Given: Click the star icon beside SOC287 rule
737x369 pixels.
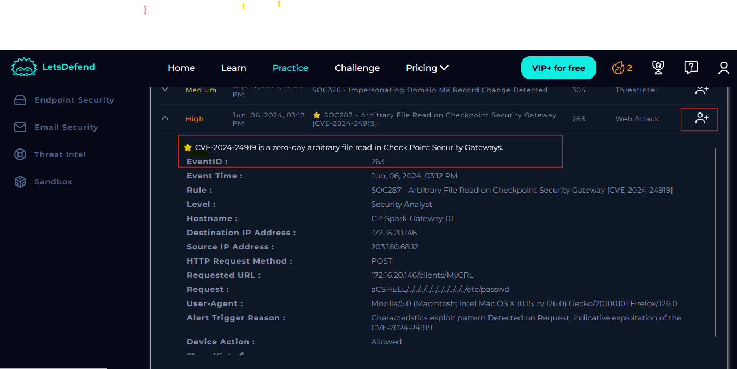Looking at the screenshot, I should coord(316,115).
